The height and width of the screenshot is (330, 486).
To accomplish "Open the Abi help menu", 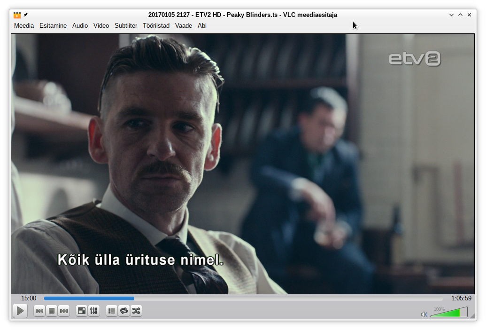I will click(202, 26).
